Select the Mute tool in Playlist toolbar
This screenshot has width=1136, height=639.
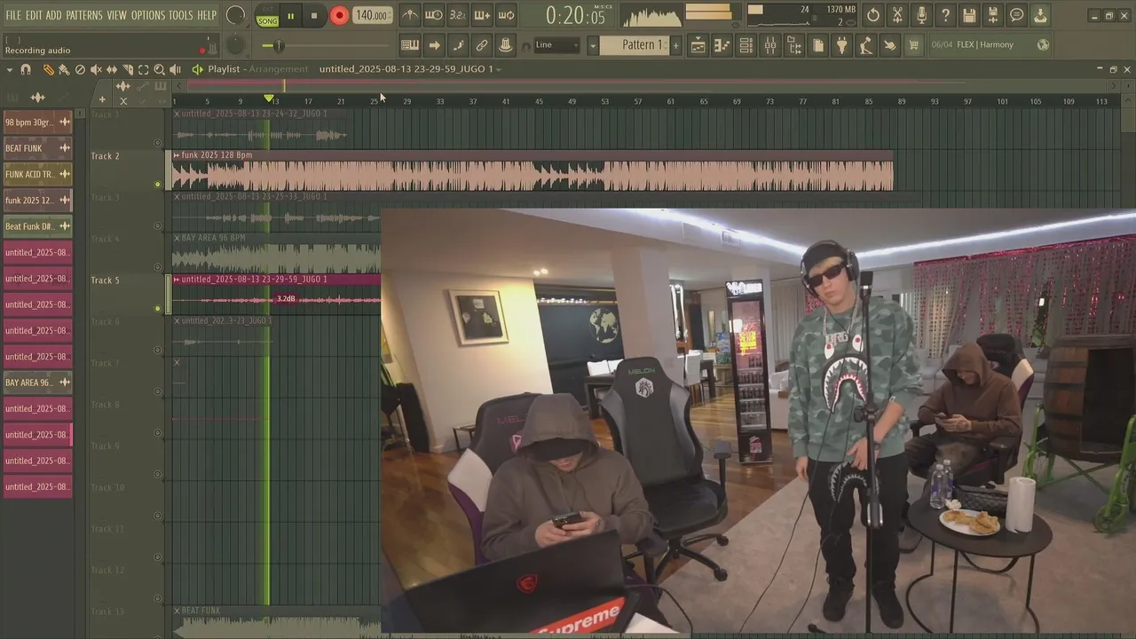[96, 69]
